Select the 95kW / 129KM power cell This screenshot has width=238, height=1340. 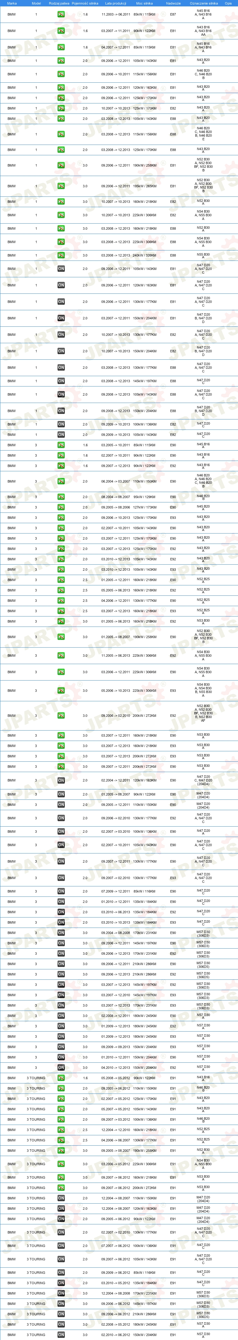144,497
